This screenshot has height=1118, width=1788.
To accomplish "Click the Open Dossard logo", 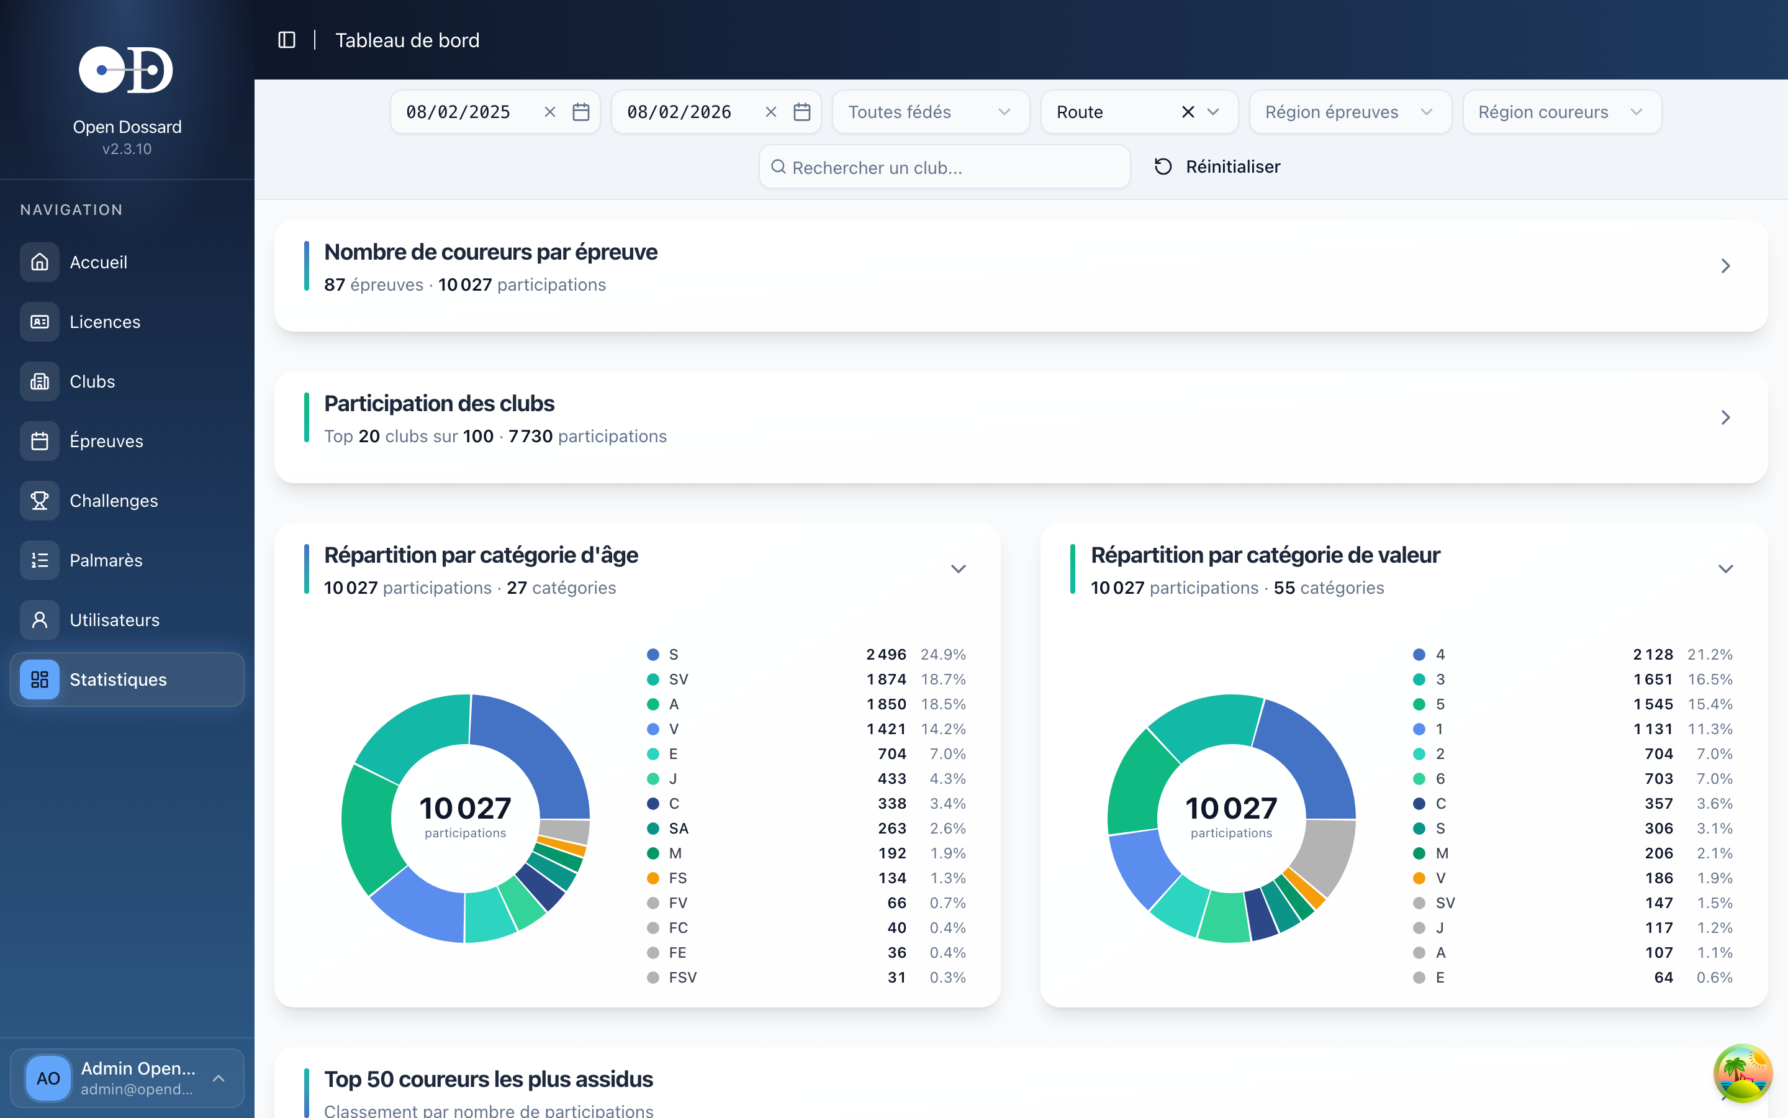I will tap(127, 70).
